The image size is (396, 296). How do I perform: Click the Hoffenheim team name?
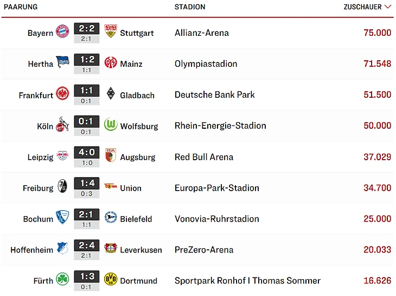click(x=32, y=250)
